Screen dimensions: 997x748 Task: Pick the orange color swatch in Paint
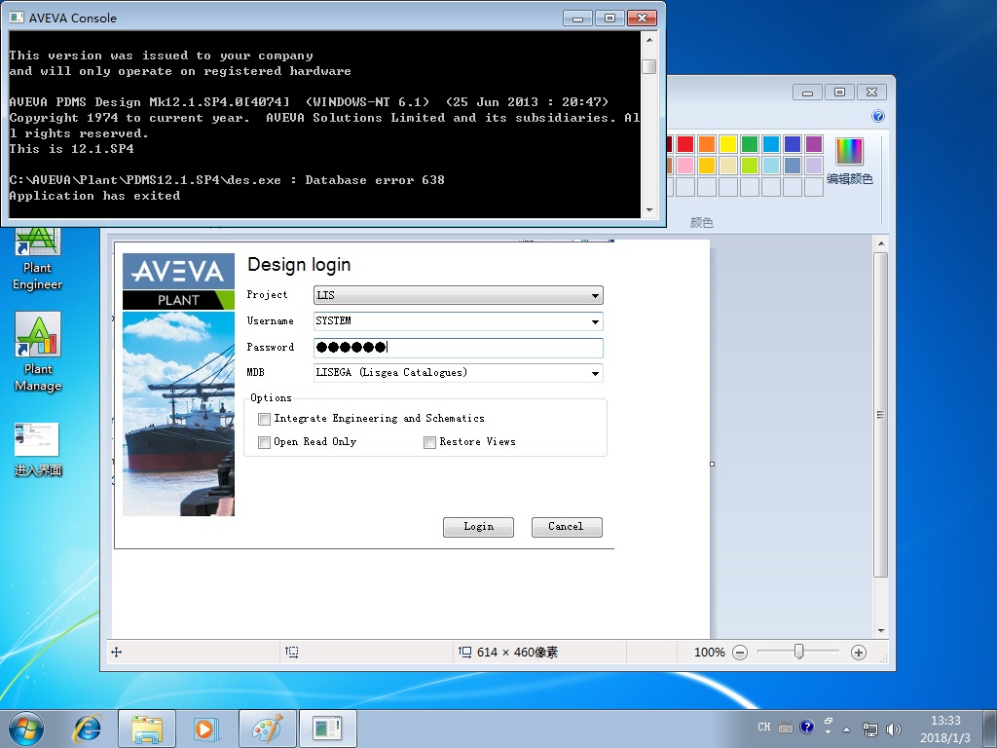pos(707,144)
